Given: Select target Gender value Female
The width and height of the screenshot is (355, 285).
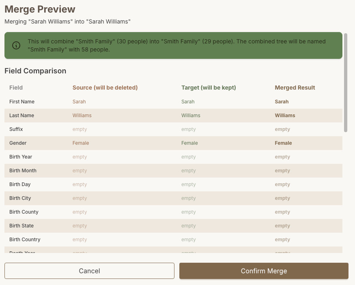Looking at the screenshot, I should pyautogui.click(x=189, y=143).
